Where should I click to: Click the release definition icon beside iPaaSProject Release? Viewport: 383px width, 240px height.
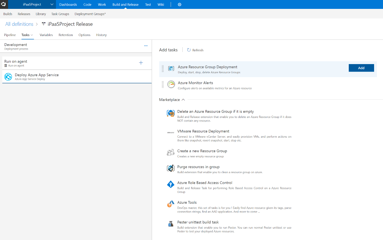(x=43, y=24)
